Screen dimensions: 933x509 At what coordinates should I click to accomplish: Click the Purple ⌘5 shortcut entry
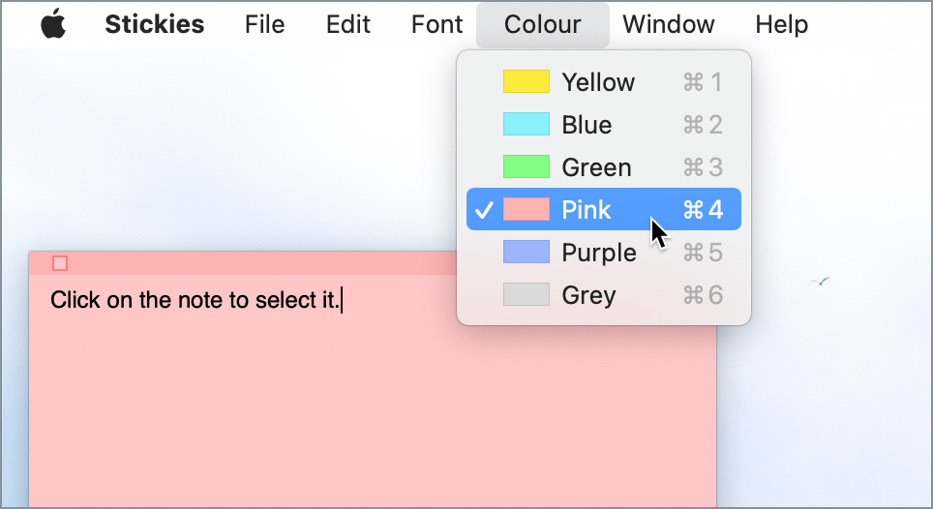click(x=703, y=253)
